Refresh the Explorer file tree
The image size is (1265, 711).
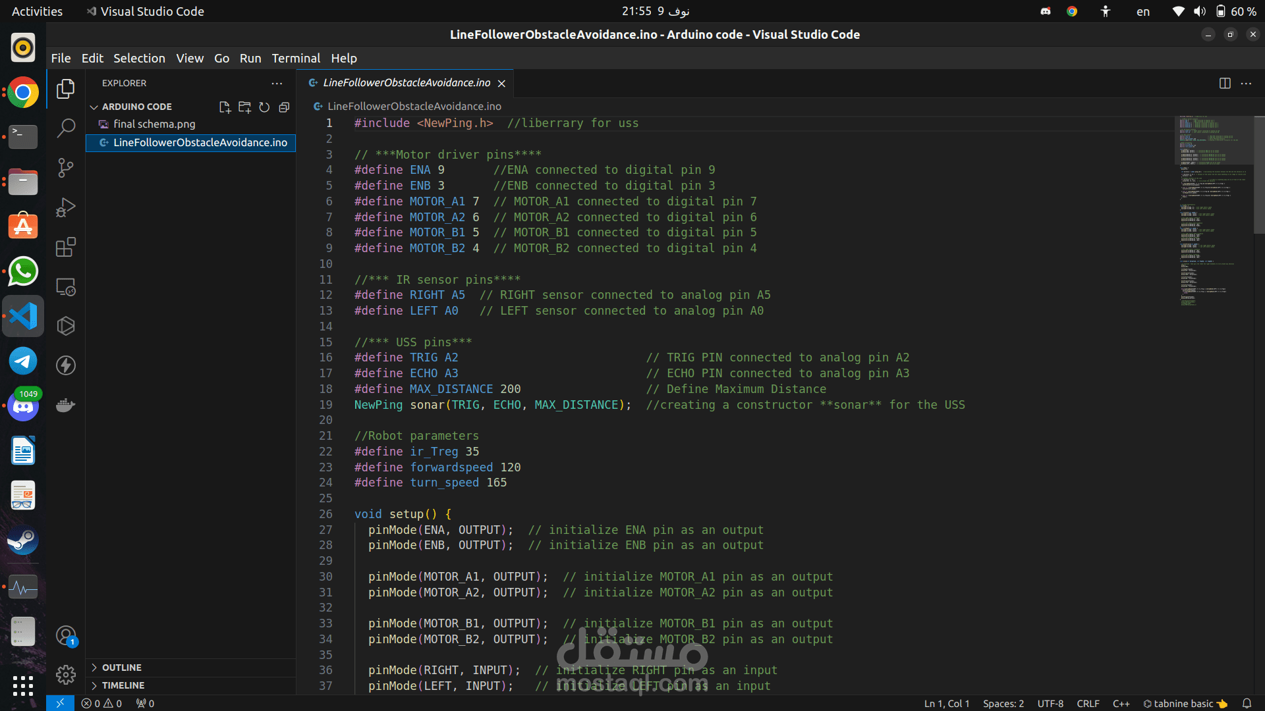pyautogui.click(x=264, y=107)
